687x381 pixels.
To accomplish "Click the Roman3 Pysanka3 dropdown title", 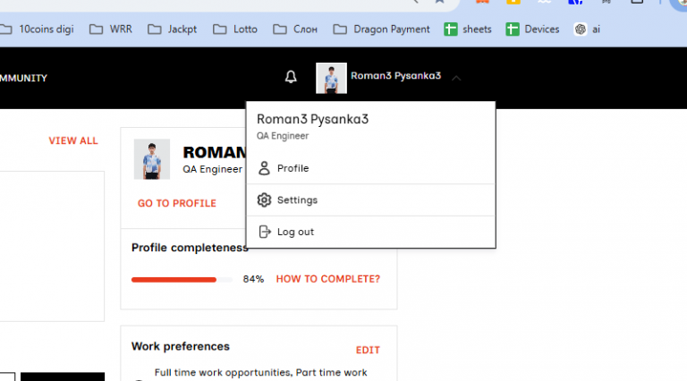I will (313, 119).
